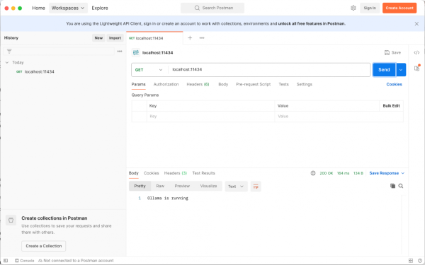Open Postman settings gear icon
The width and height of the screenshot is (425, 265).
click(353, 8)
